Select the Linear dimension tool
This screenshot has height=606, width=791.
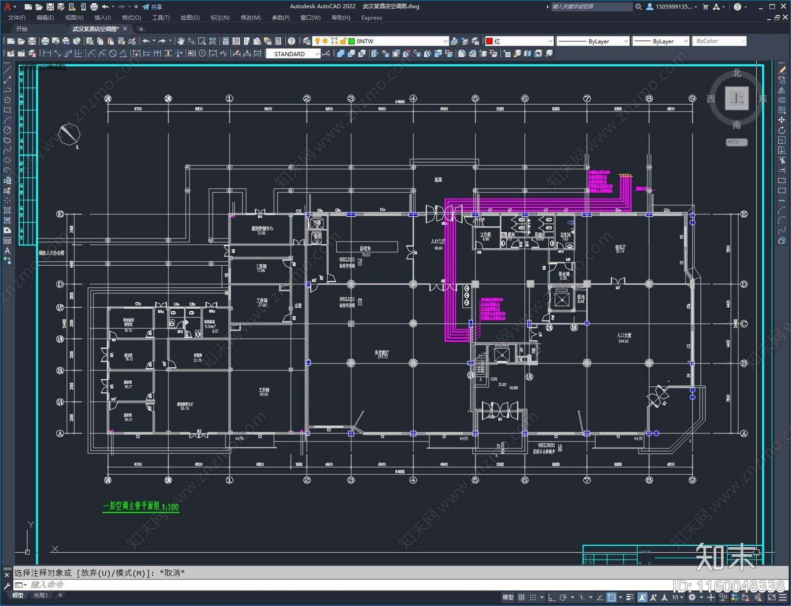(x=47, y=53)
